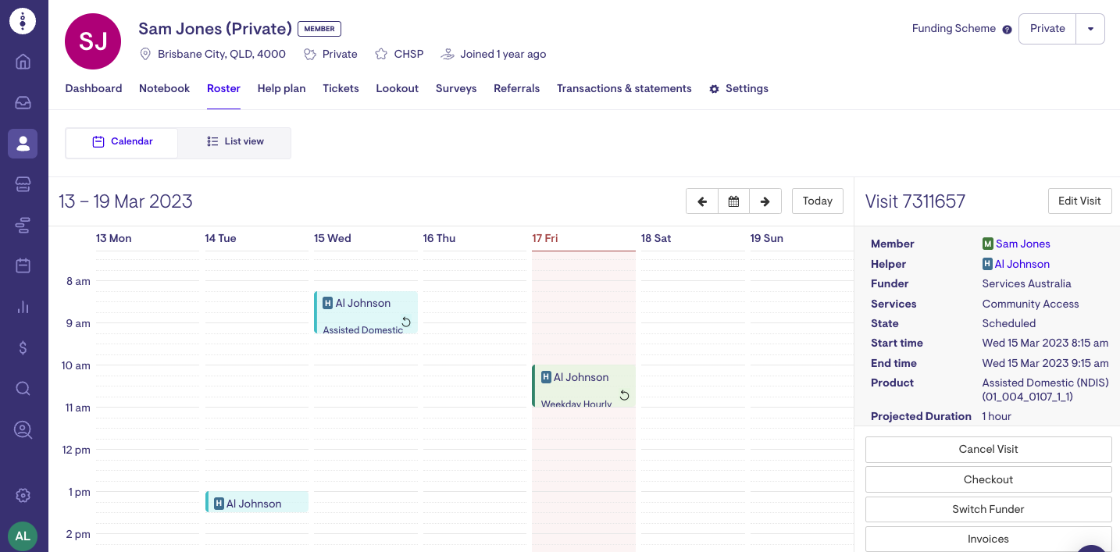Open the Help plan tab
Viewport: 1120px width, 552px height.
281,89
